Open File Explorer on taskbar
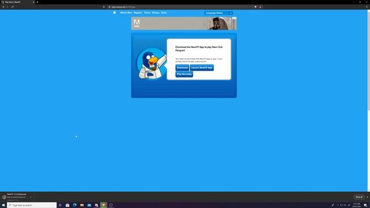 [82, 205]
